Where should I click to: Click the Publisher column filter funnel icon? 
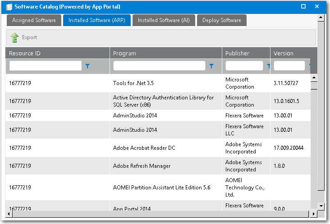click(x=268, y=66)
